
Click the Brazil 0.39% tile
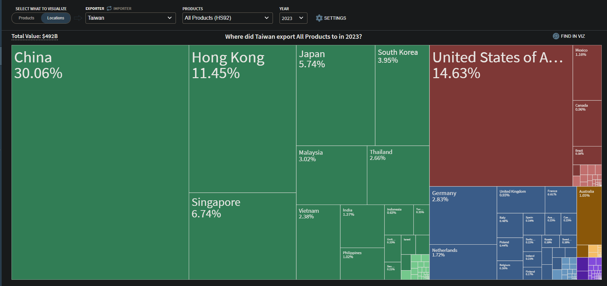click(x=587, y=156)
